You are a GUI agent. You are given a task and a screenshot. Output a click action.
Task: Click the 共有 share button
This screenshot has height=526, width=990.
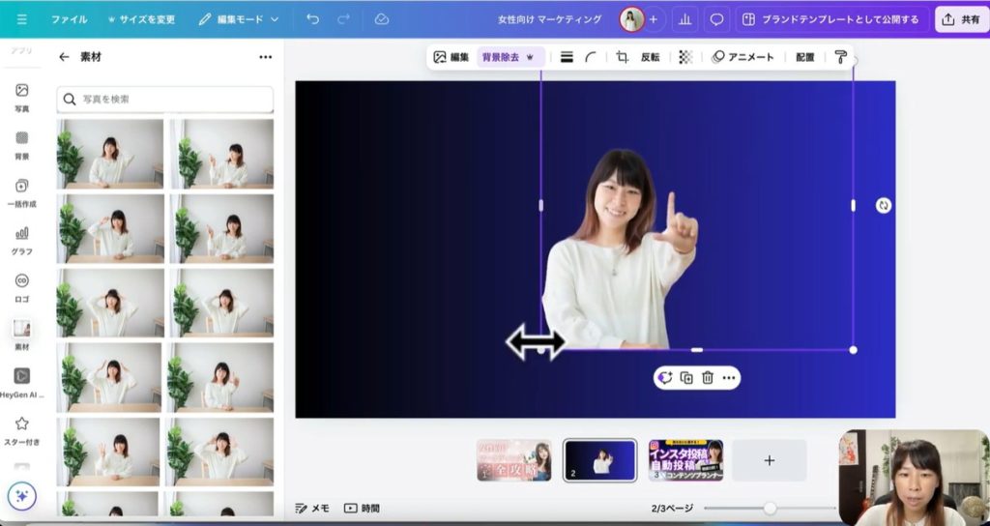point(961,19)
